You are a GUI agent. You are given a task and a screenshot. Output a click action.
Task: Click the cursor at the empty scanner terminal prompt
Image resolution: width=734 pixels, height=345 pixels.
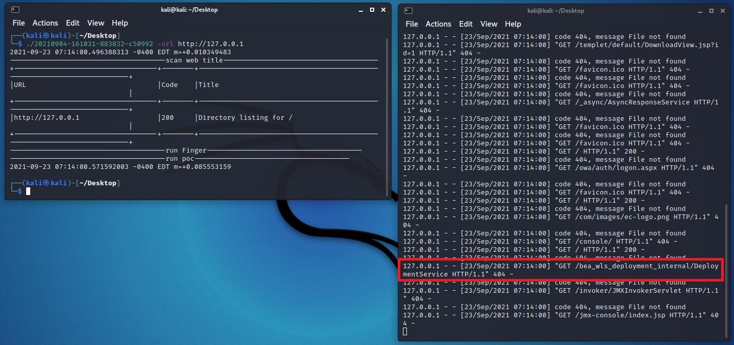coord(29,191)
